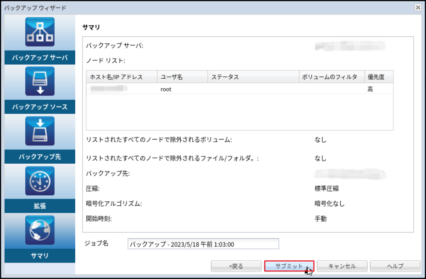The height and width of the screenshot is (279, 426).
Task: Sort by ステータス column header
Action: tap(254, 77)
